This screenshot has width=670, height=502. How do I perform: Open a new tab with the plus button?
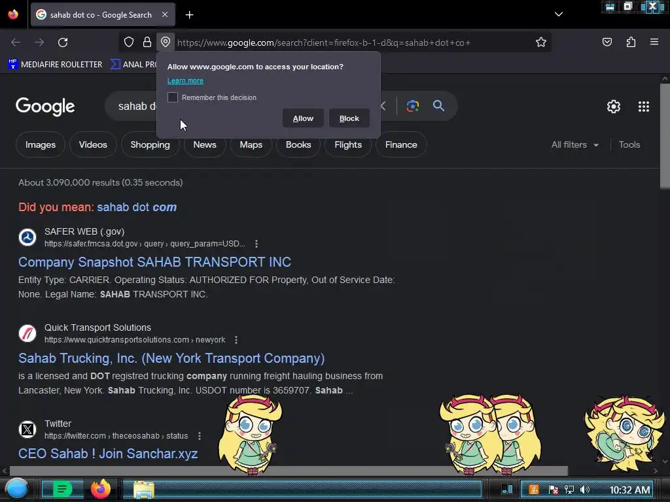point(189,15)
